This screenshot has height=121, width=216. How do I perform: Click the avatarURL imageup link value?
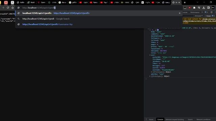189,57
